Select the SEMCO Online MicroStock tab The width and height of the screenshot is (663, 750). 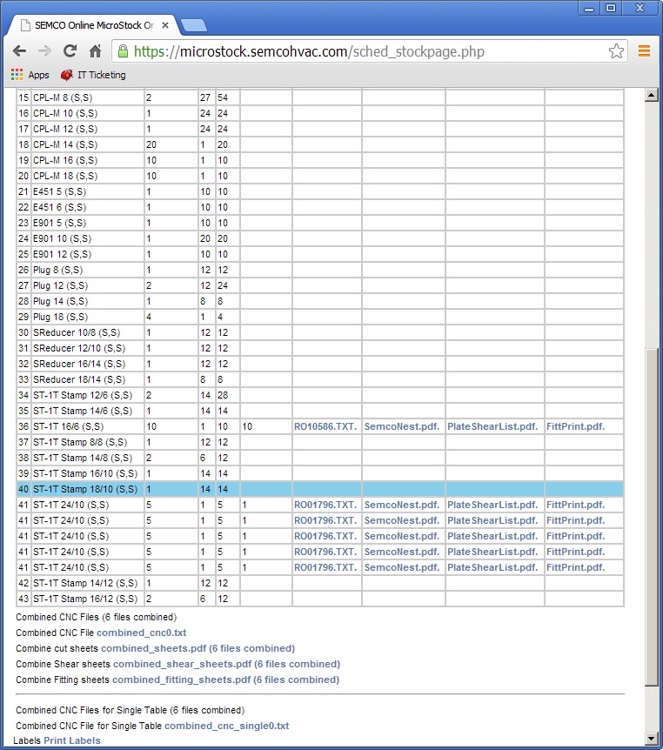coord(91,25)
